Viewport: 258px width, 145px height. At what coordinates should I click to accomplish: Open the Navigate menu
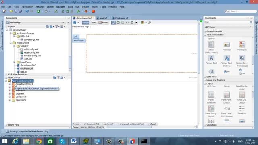[60, 7]
